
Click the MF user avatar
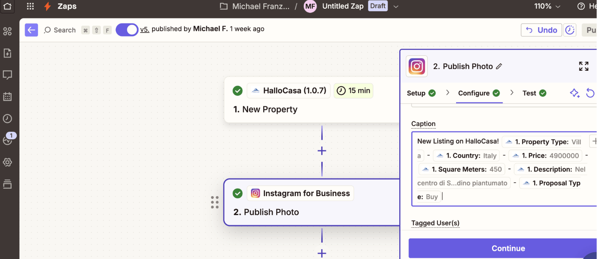[x=310, y=6]
